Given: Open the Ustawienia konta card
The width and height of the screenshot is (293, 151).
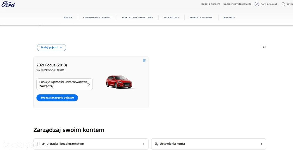Looking at the screenshot, I should [x=209, y=144].
